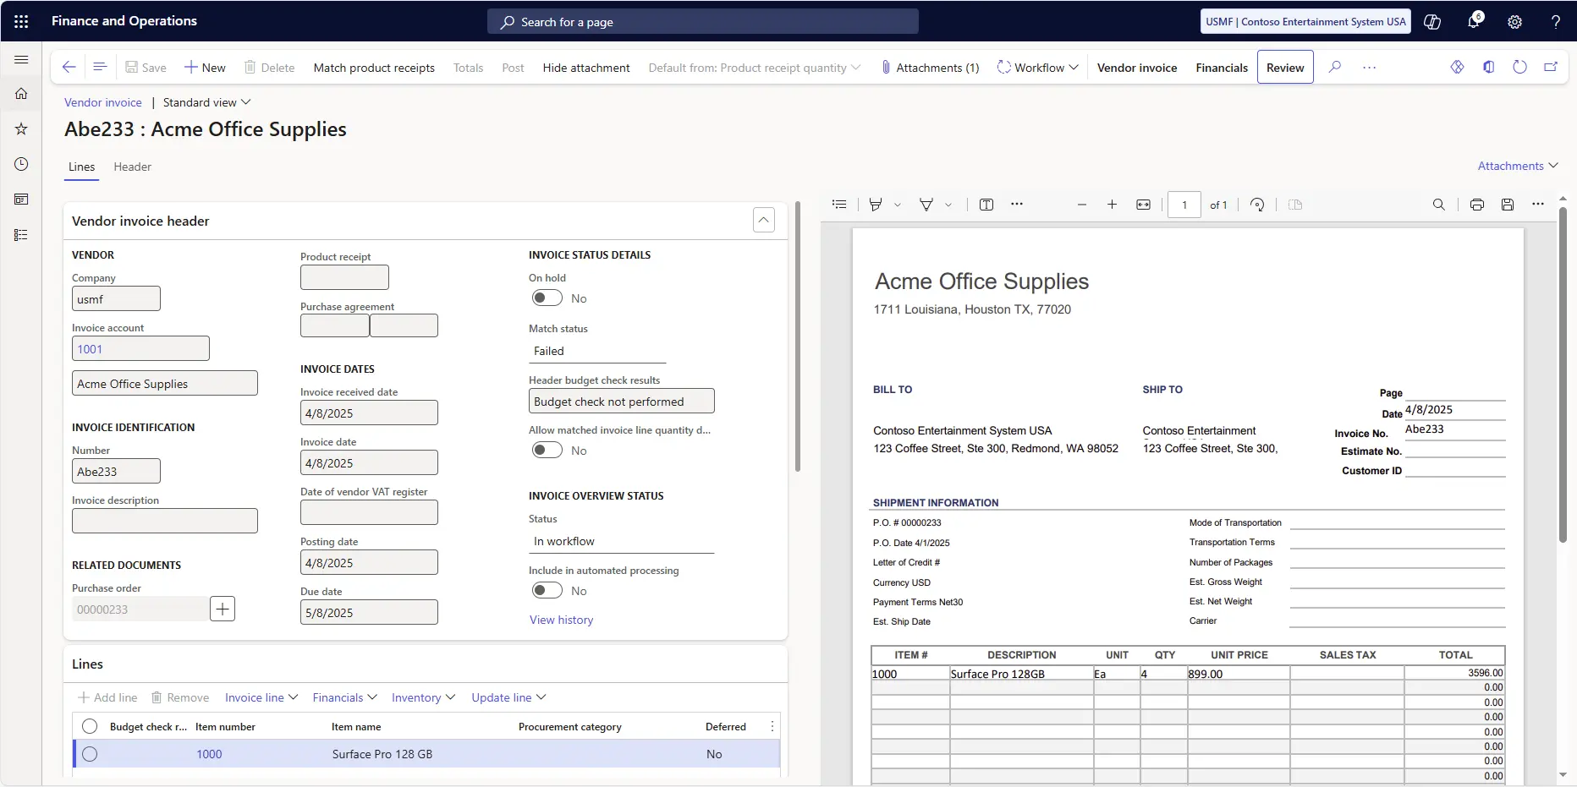Disable Include in automated processing
Screen dimensions: 1577x787
click(548, 590)
